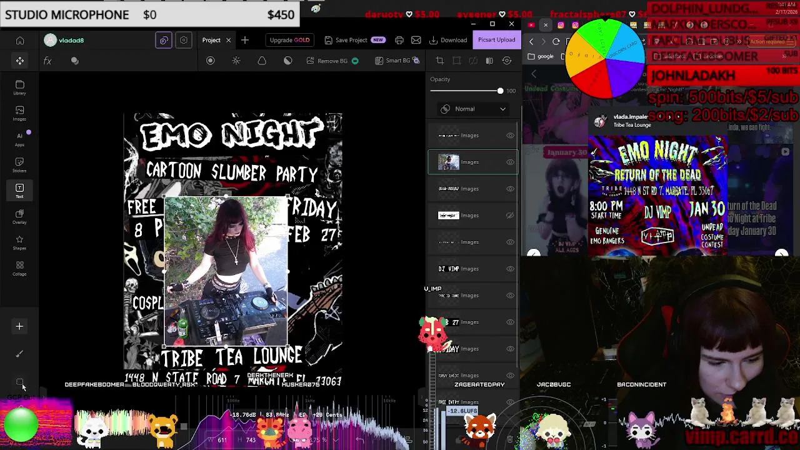The height and width of the screenshot is (450, 800).
Task: Click the Download button
Action: coord(448,40)
